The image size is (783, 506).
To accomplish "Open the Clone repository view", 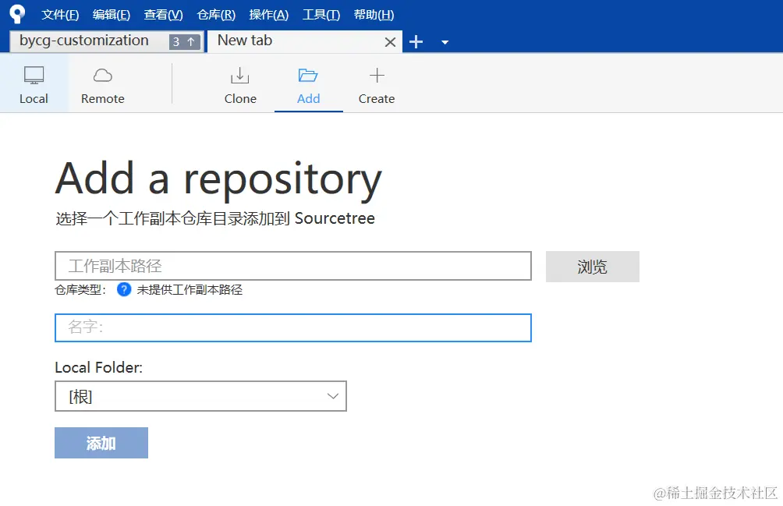I will 240,84.
